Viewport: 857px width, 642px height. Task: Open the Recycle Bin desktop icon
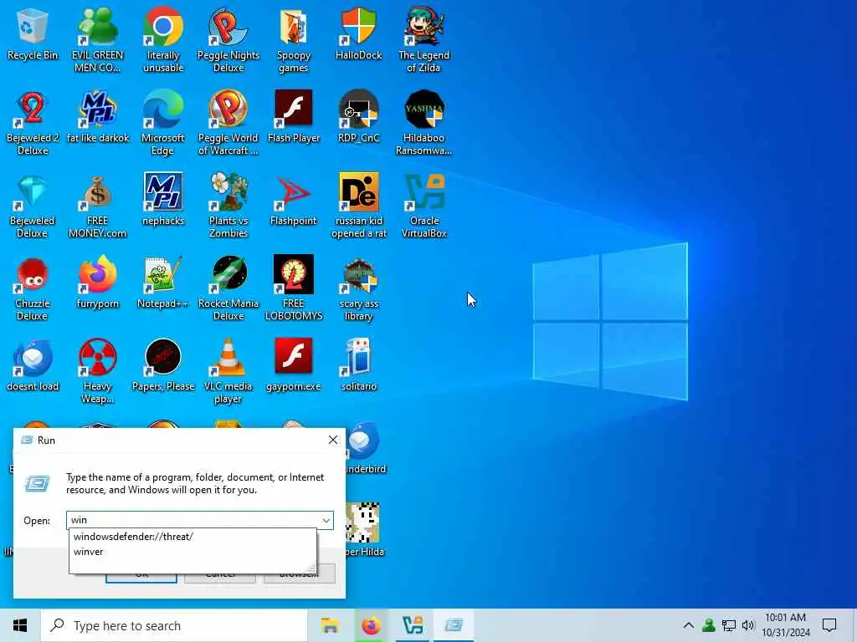[x=33, y=33]
